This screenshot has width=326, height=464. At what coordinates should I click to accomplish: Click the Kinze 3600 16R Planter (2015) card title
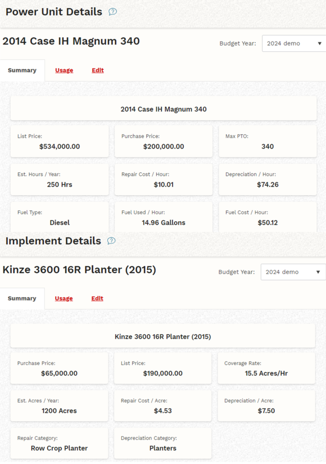click(x=163, y=337)
